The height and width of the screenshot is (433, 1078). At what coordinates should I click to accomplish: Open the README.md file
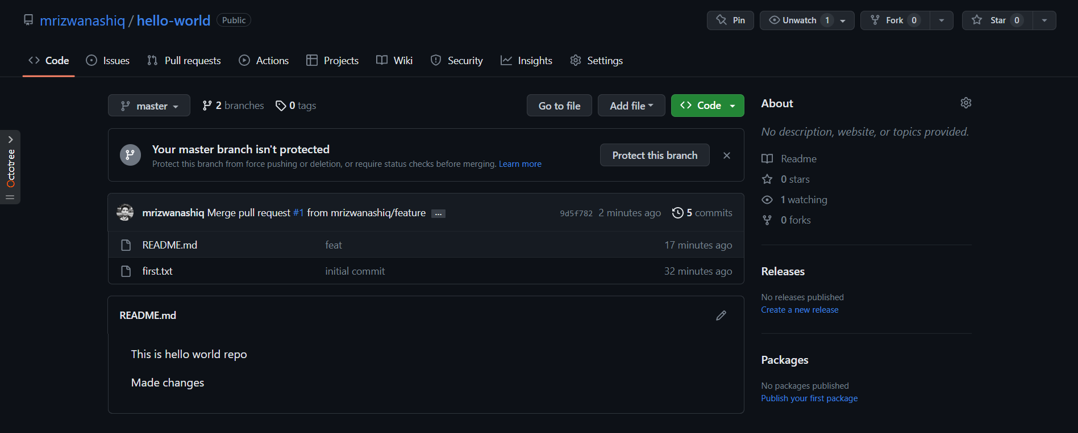pyautogui.click(x=170, y=245)
